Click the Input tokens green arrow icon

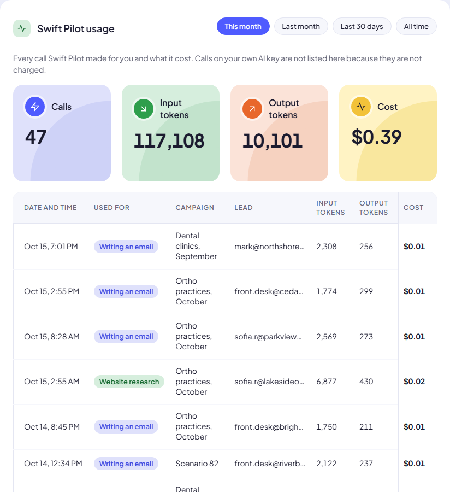pos(144,109)
